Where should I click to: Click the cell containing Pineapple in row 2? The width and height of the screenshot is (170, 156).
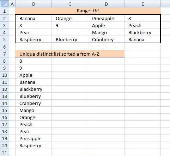(106, 18)
